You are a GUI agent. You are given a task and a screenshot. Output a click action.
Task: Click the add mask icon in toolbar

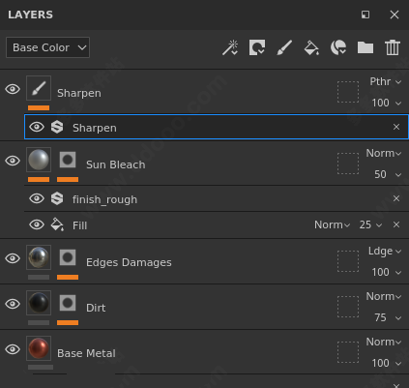(x=257, y=47)
